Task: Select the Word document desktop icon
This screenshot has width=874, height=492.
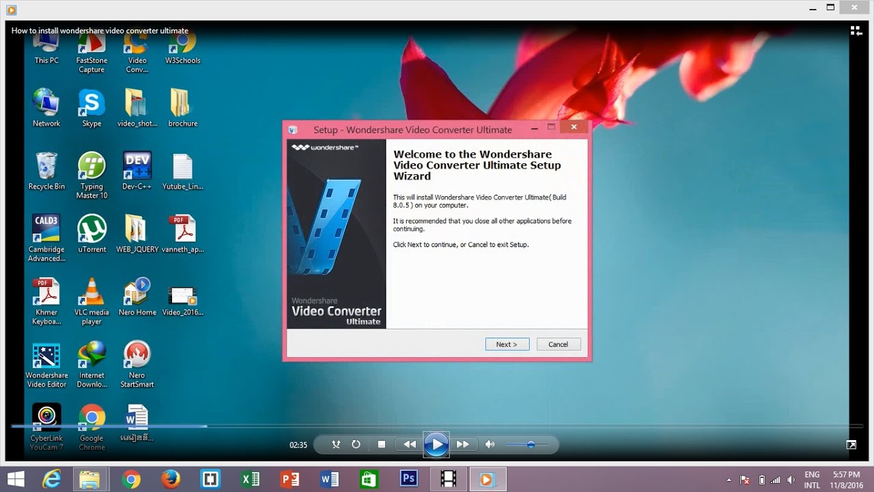Action: tap(137, 422)
